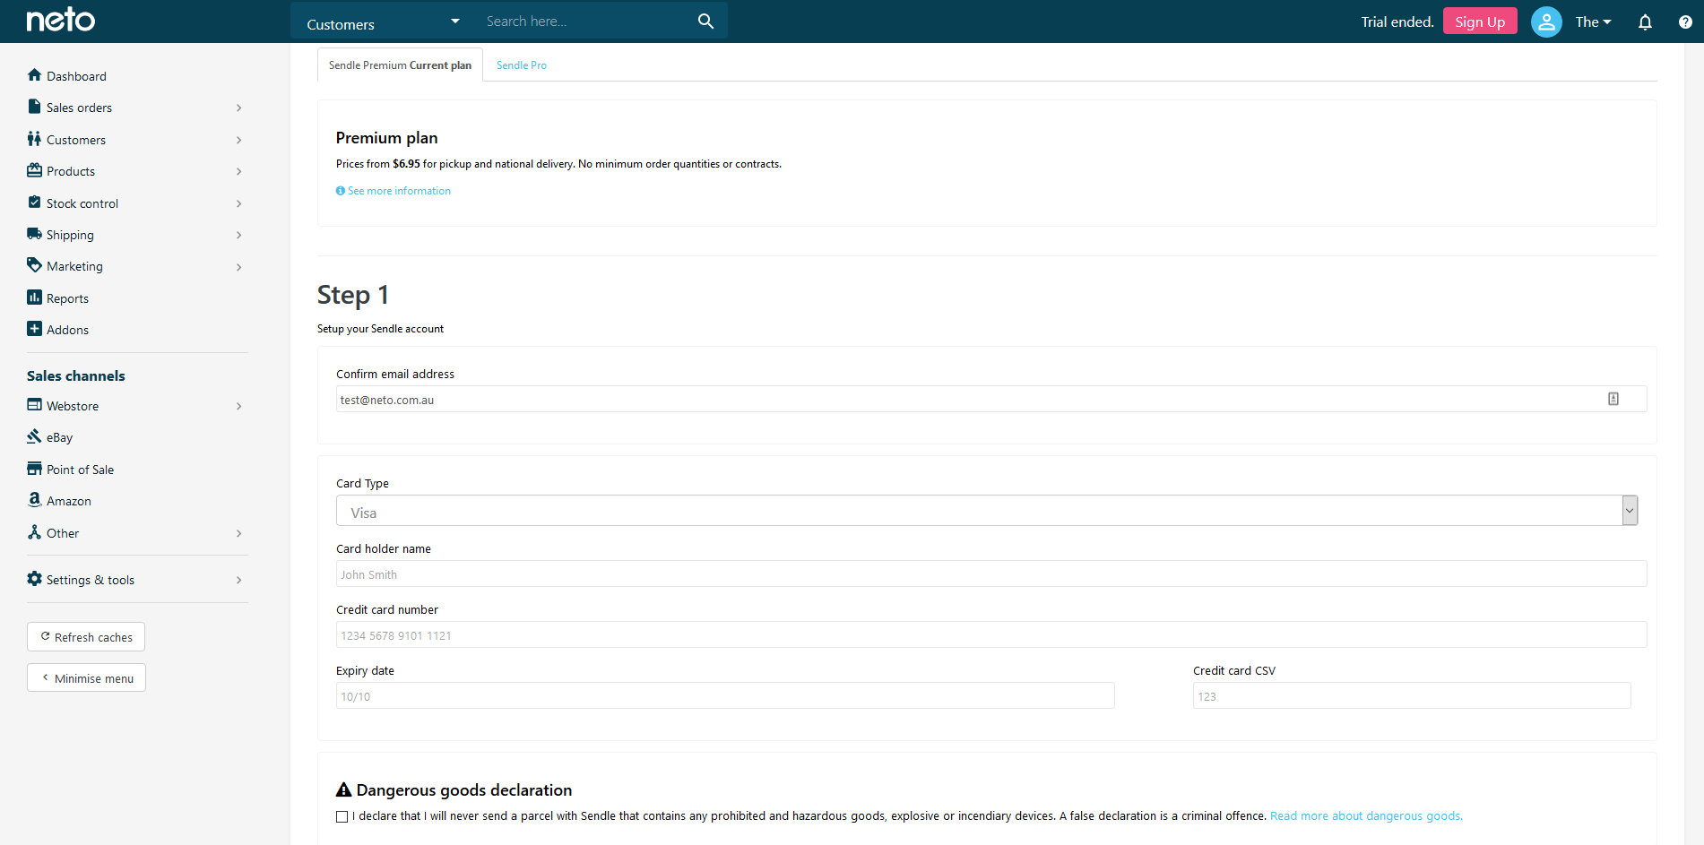Image resolution: width=1704 pixels, height=845 pixels.
Task: Click the search magnifier icon
Action: tap(705, 21)
